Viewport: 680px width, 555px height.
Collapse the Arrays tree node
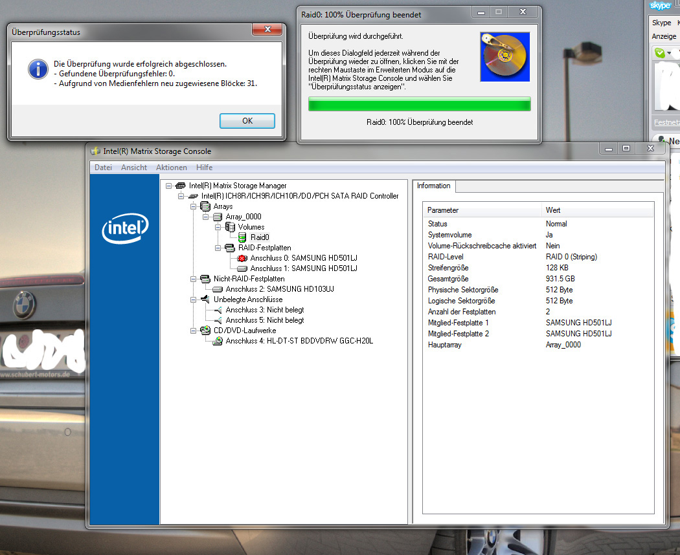coord(194,206)
